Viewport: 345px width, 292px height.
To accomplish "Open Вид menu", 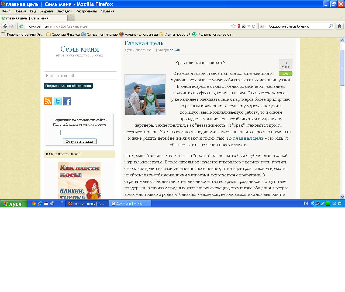I will [33, 11].
